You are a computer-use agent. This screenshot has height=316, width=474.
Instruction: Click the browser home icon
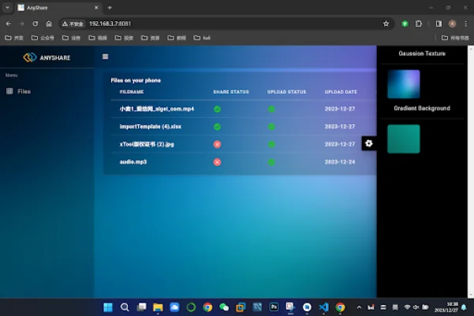point(49,24)
